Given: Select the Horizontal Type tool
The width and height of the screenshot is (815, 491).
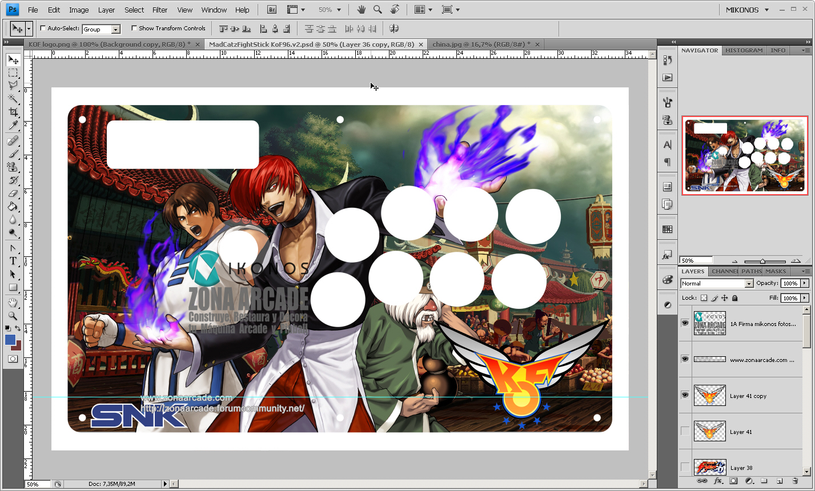Looking at the screenshot, I should [13, 260].
